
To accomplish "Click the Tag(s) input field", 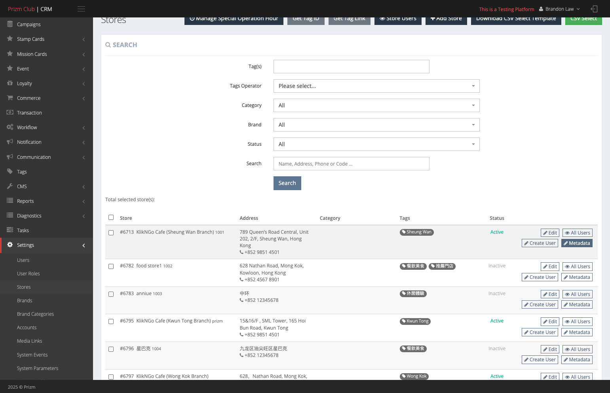I will pyautogui.click(x=352, y=67).
